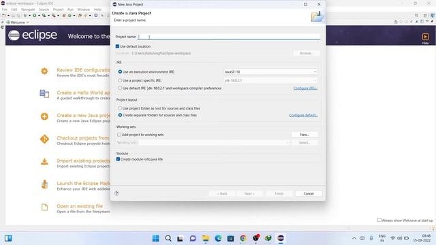Open the New wizard dropdown arrow in toolbar
This screenshot has height=245, width=436.
pos(8,16)
